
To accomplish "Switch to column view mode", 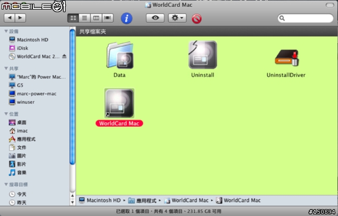I will (96, 18).
